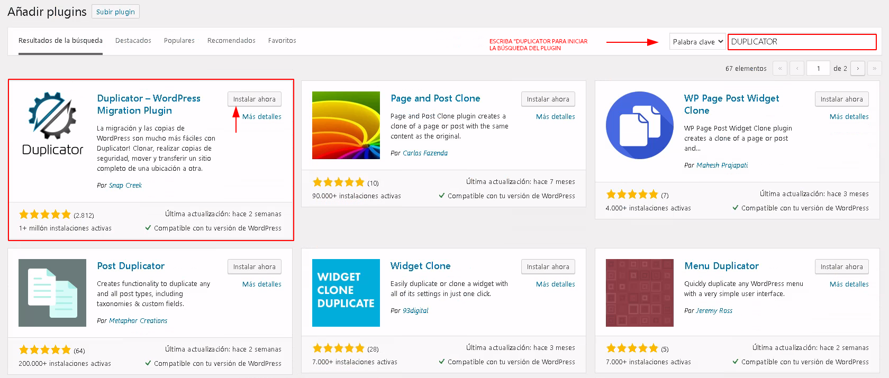This screenshot has width=889, height=378.
Task: Go to first page of results
Action: [780, 68]
